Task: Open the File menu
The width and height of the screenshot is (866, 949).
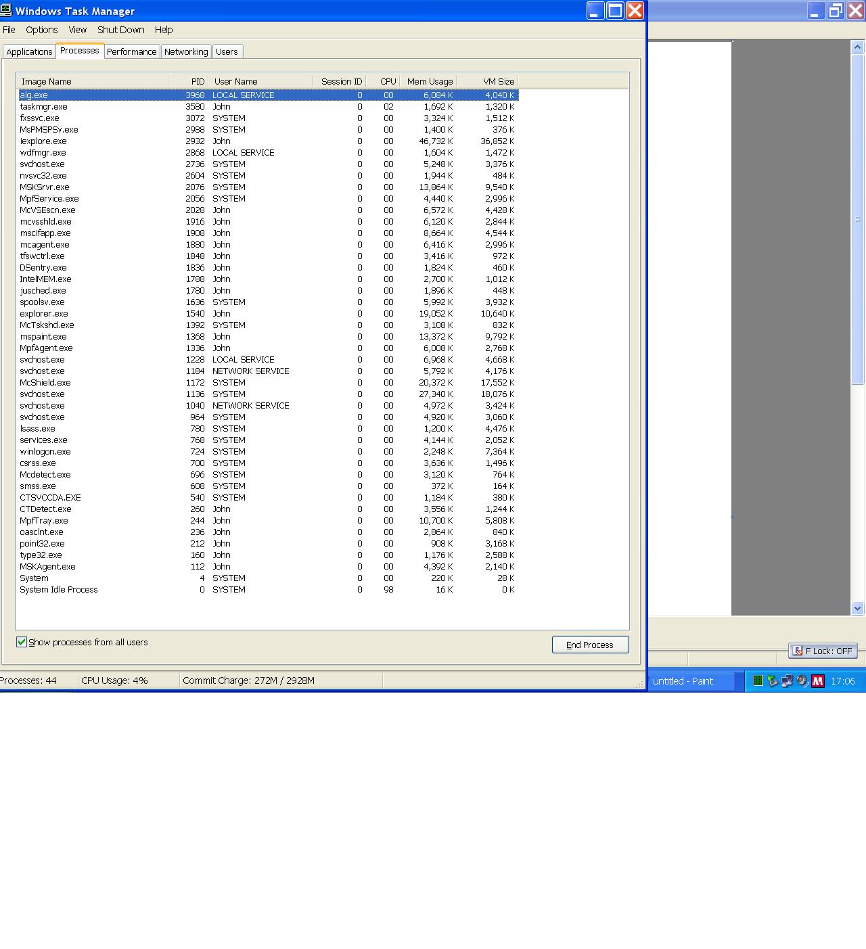Action: click(x=9, y=30)
